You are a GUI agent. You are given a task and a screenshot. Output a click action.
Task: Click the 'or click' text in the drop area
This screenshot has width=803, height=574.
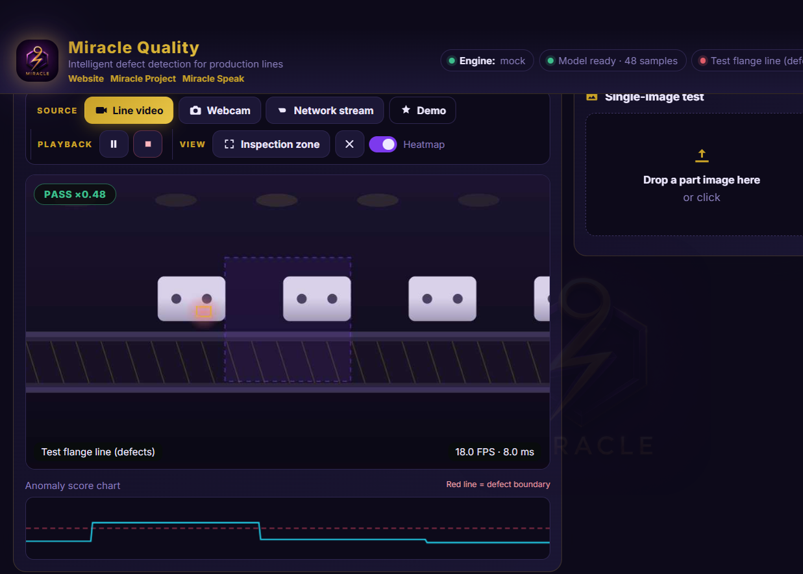(x=702, y=197)
